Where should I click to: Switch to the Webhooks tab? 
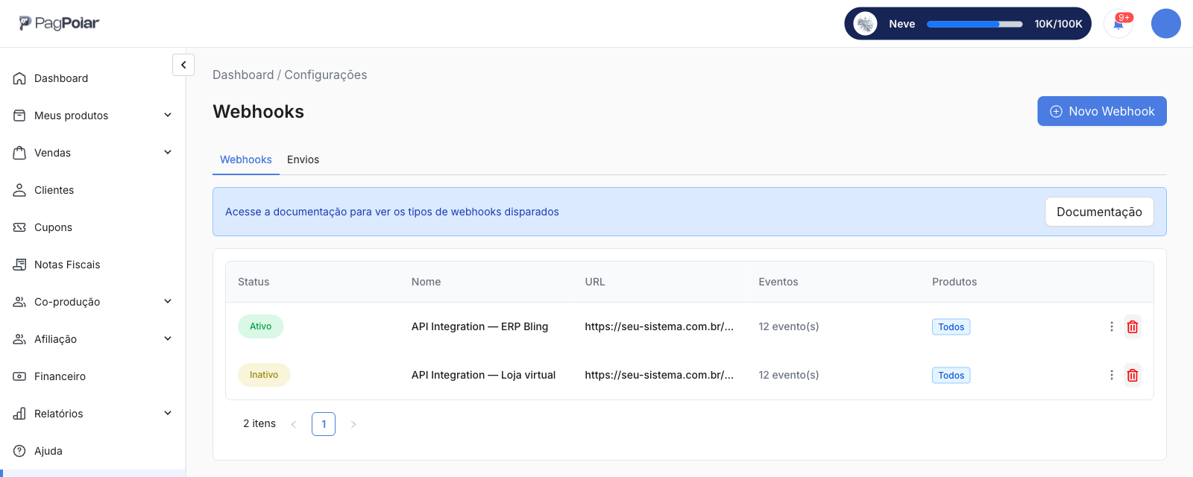(x=246, y=159)
